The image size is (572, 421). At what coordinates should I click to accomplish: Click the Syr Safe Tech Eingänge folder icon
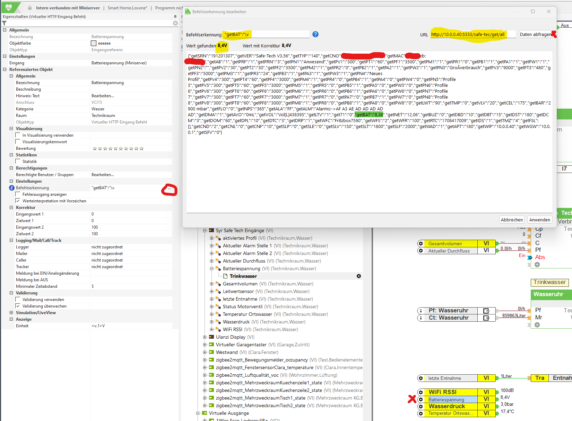click(x=211, y=230)
